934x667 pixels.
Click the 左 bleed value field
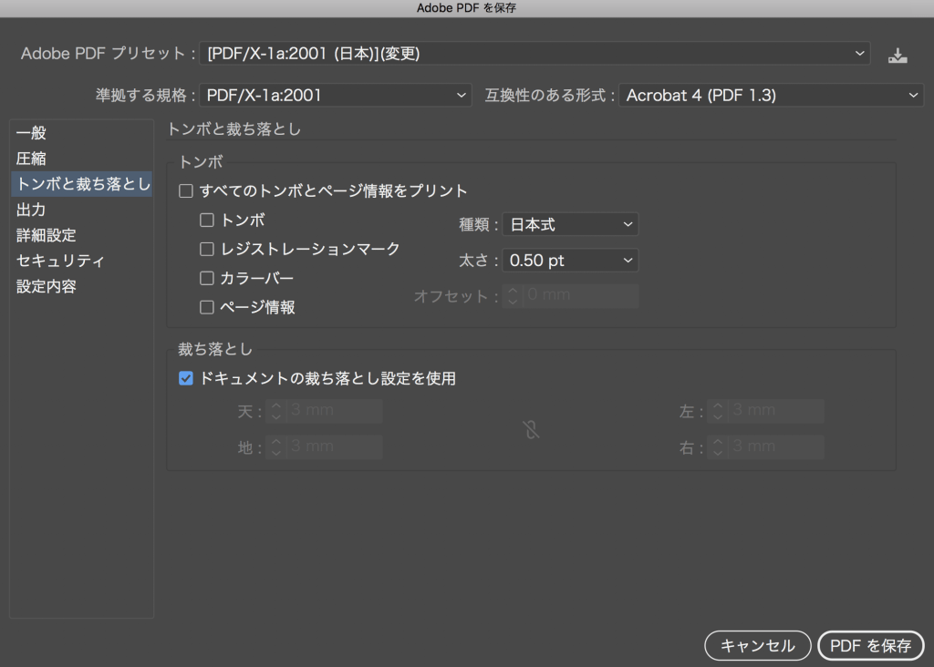pos(776,411)
